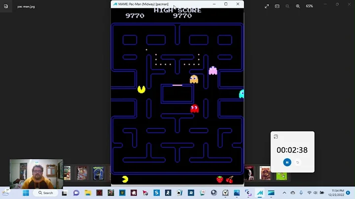
Task: Open the weather widget on the taskbar
Action: (x=5, y=193)
